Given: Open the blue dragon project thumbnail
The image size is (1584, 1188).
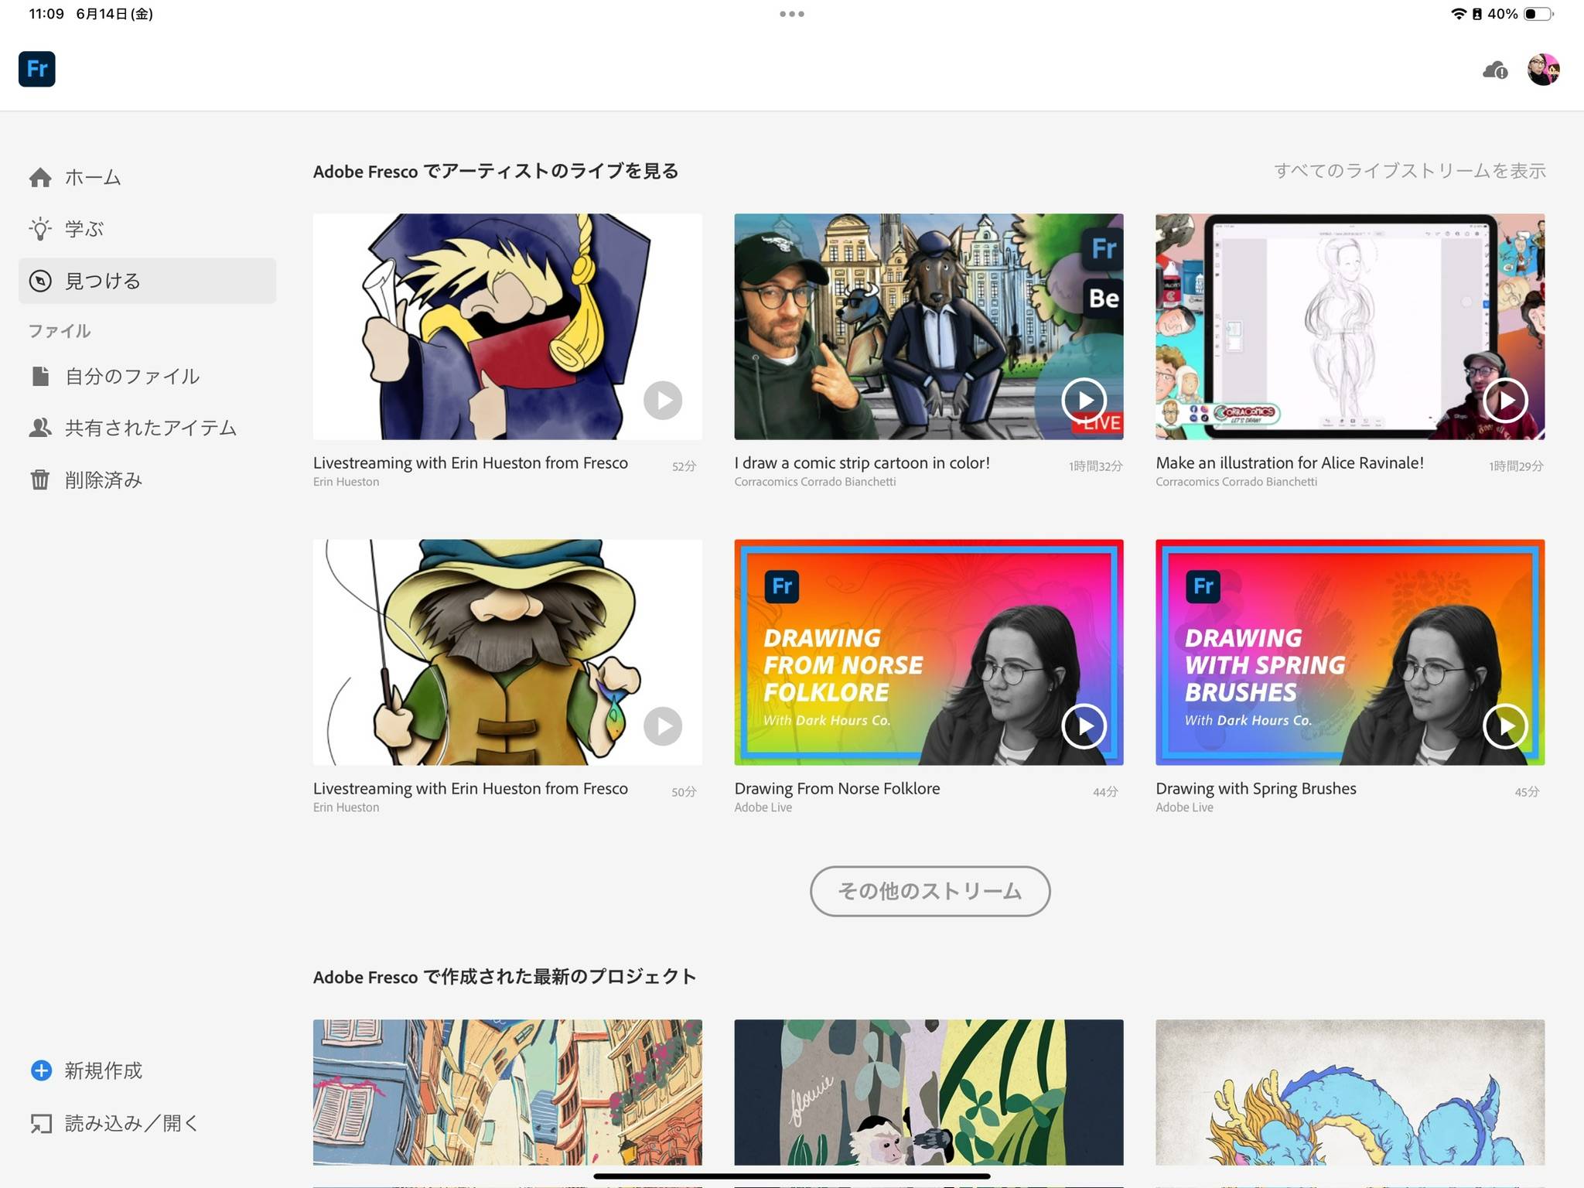Looking at the screenshot, I should (1350, 1092).
